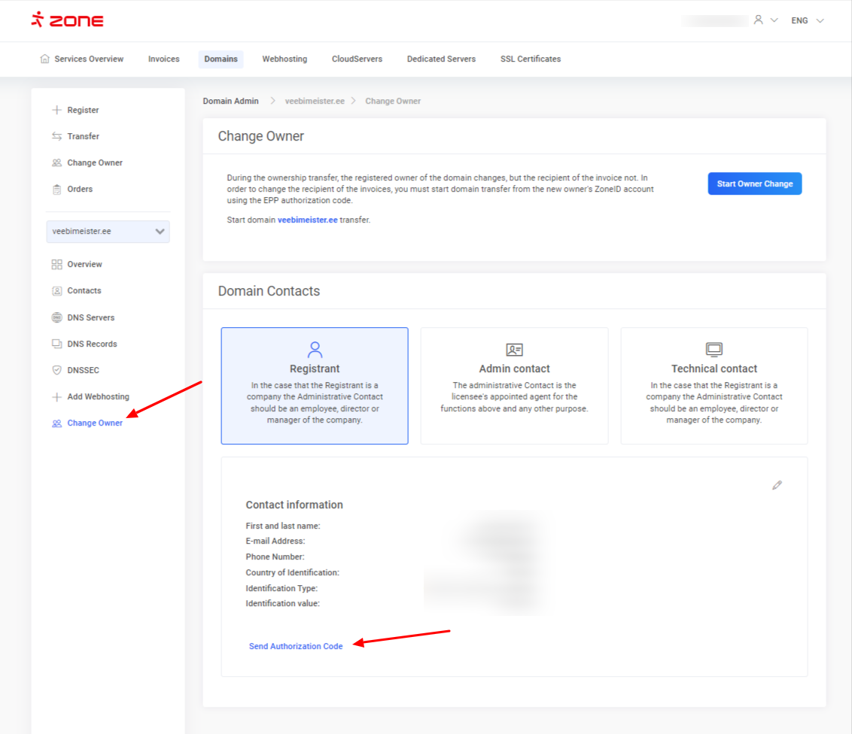The width and height of the screenshot is (852, 734).
Task: Open the user account menu
Action: tap(765, 20)
